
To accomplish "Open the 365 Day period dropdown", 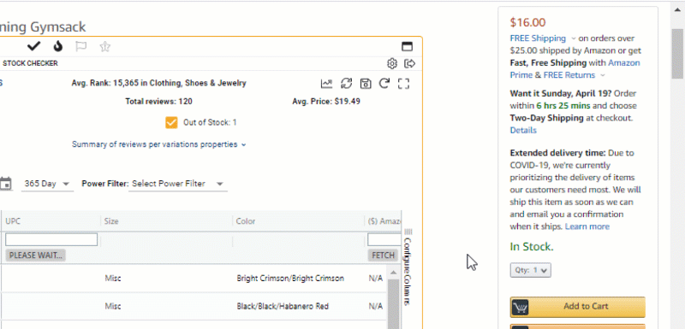I will click(47, 184).
